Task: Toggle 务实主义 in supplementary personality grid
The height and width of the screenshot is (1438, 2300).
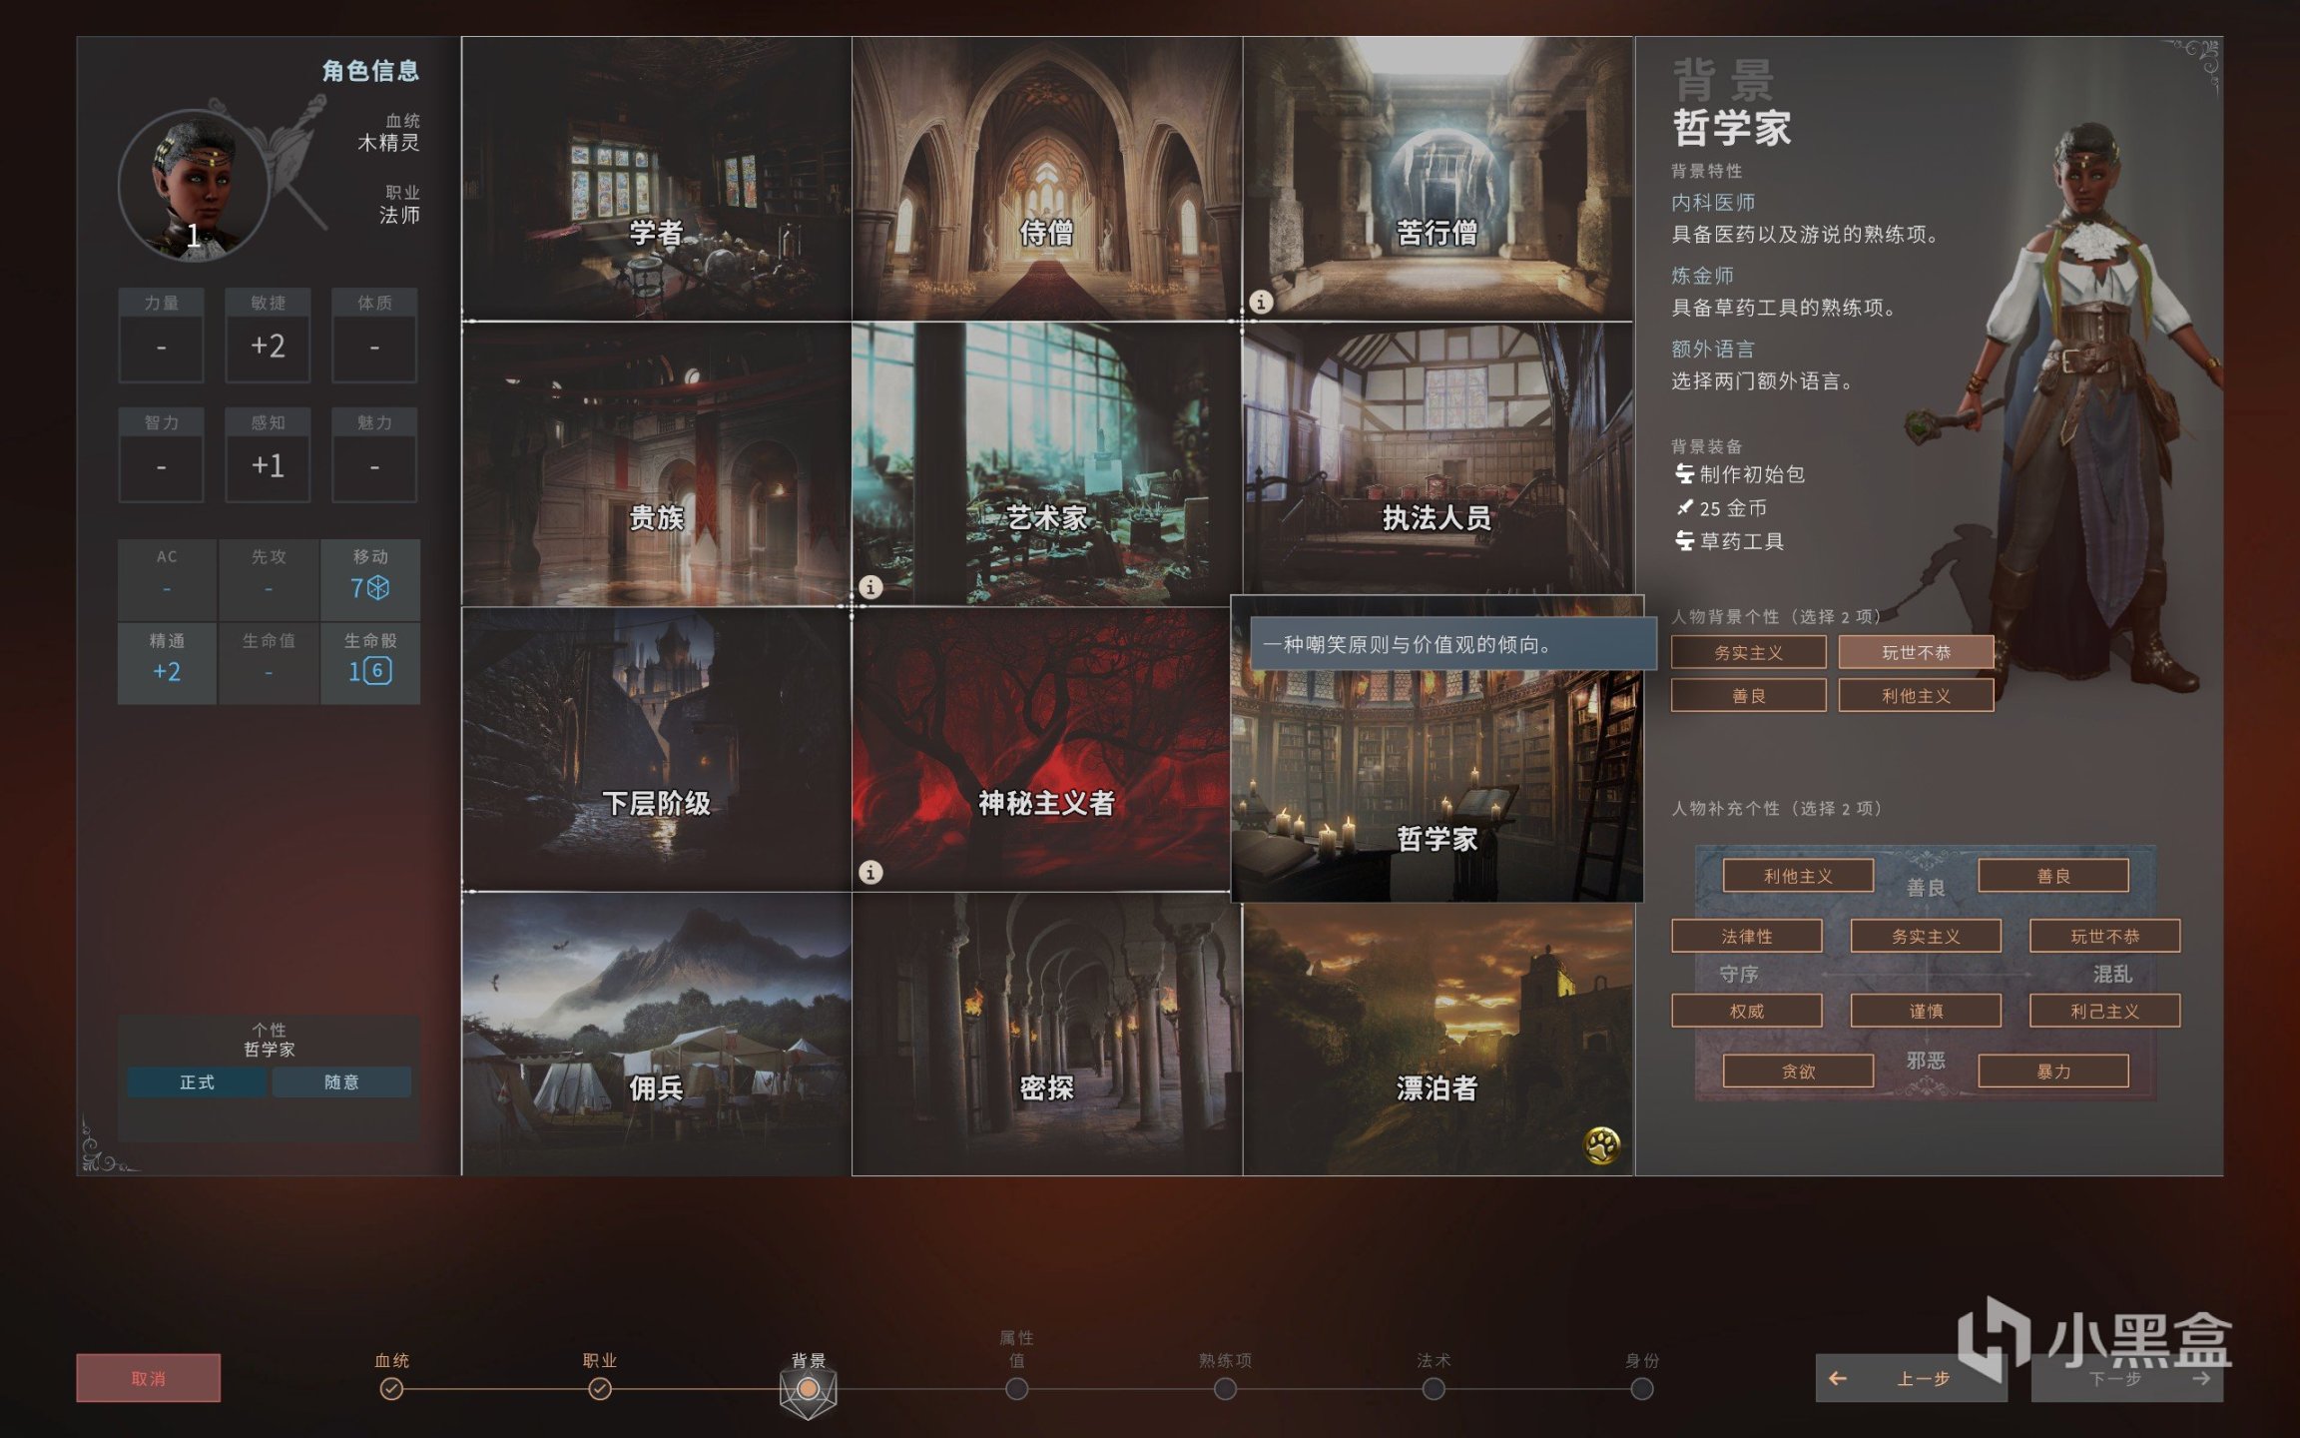Action: pyautogui.click(x=1926, y=936)
